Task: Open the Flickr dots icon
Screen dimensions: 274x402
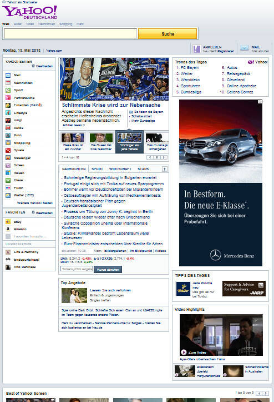Action: pos(8,188)
